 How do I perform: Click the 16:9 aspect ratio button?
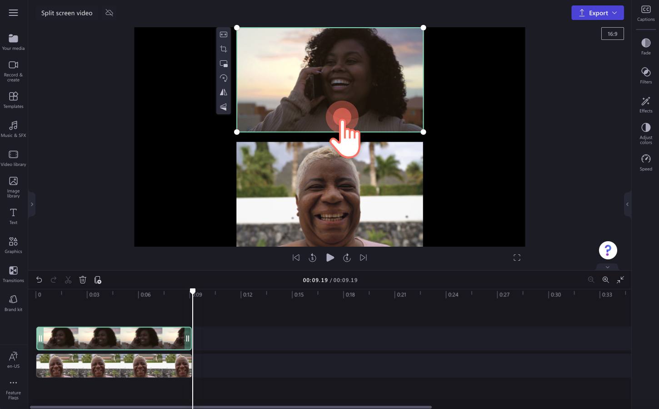[612, 33]
